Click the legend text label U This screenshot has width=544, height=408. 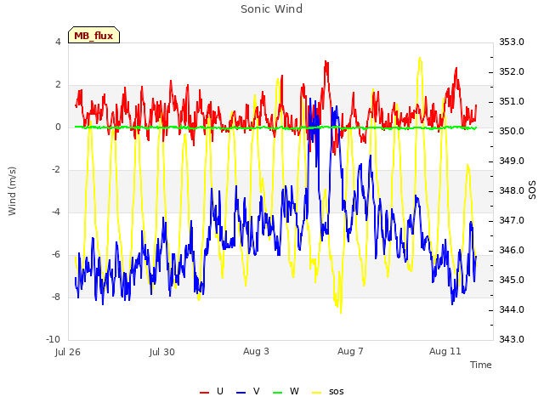pos(220,391)
